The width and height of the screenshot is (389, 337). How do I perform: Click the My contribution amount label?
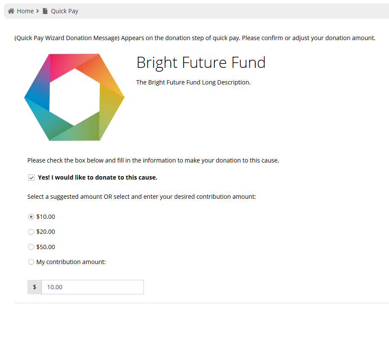click(x=71, y=262)
